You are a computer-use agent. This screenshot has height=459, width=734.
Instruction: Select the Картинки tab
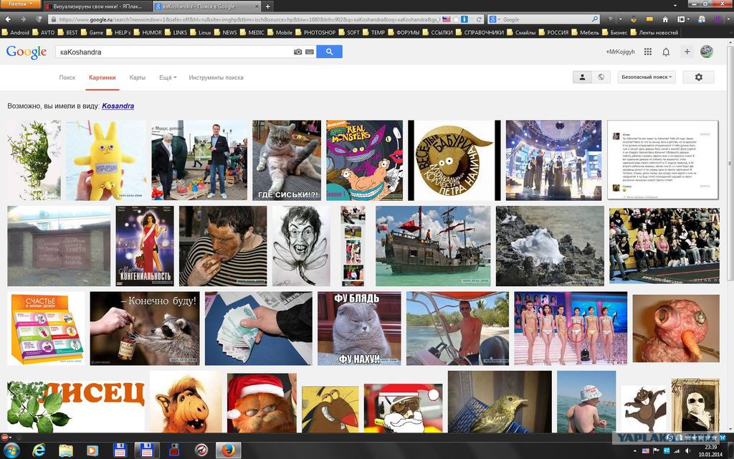(x=102, y=77)
